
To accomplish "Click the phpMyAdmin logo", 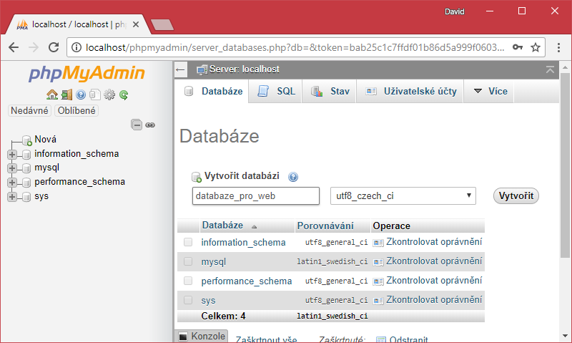I will (x=87, y=73).
